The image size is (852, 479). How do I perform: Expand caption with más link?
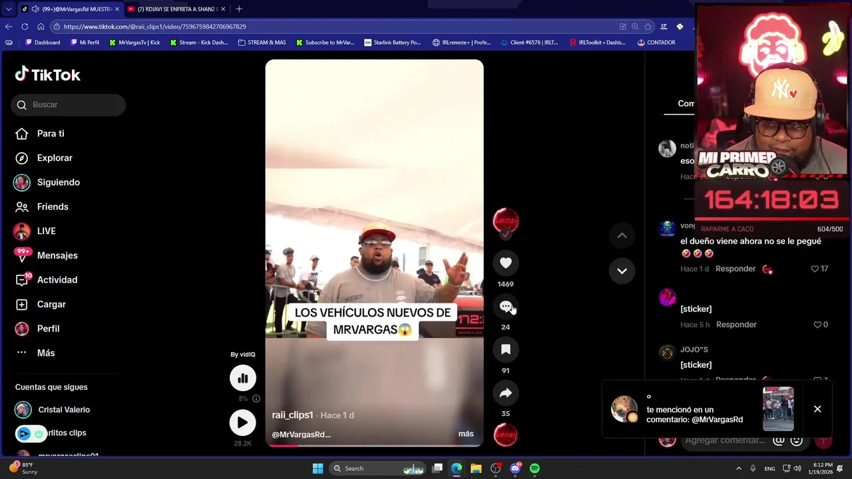(466, 434)
